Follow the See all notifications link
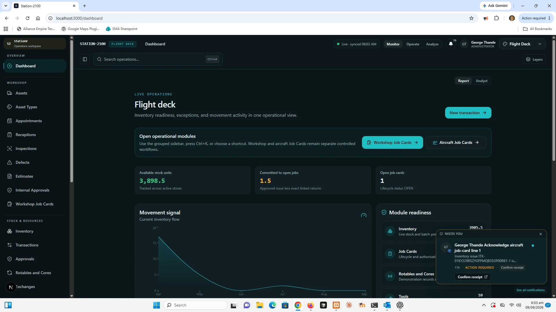The image size is (556, 312). 531,290
